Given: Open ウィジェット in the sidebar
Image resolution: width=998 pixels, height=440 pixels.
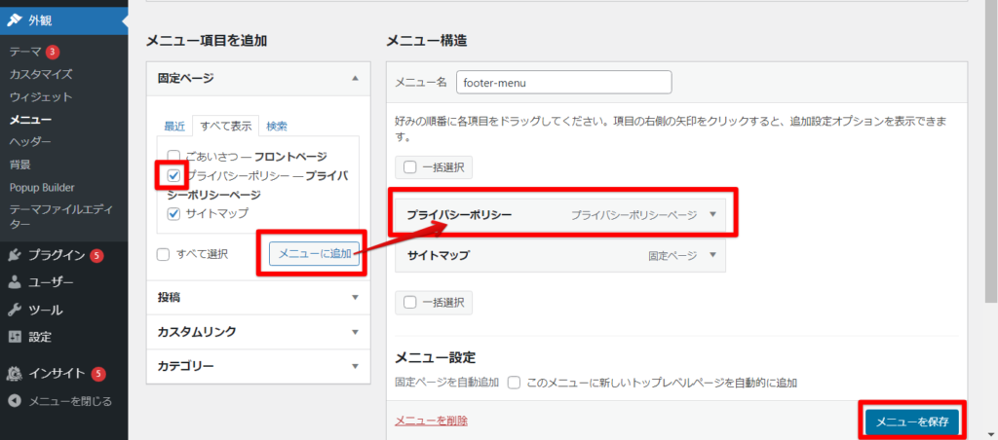Looking at the screenshot, I should pyautogui.click(x=41, y=97).
